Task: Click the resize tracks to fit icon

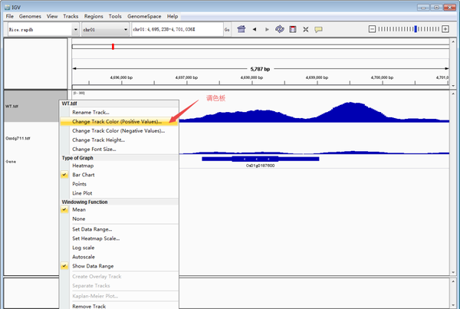Action: 306,29
